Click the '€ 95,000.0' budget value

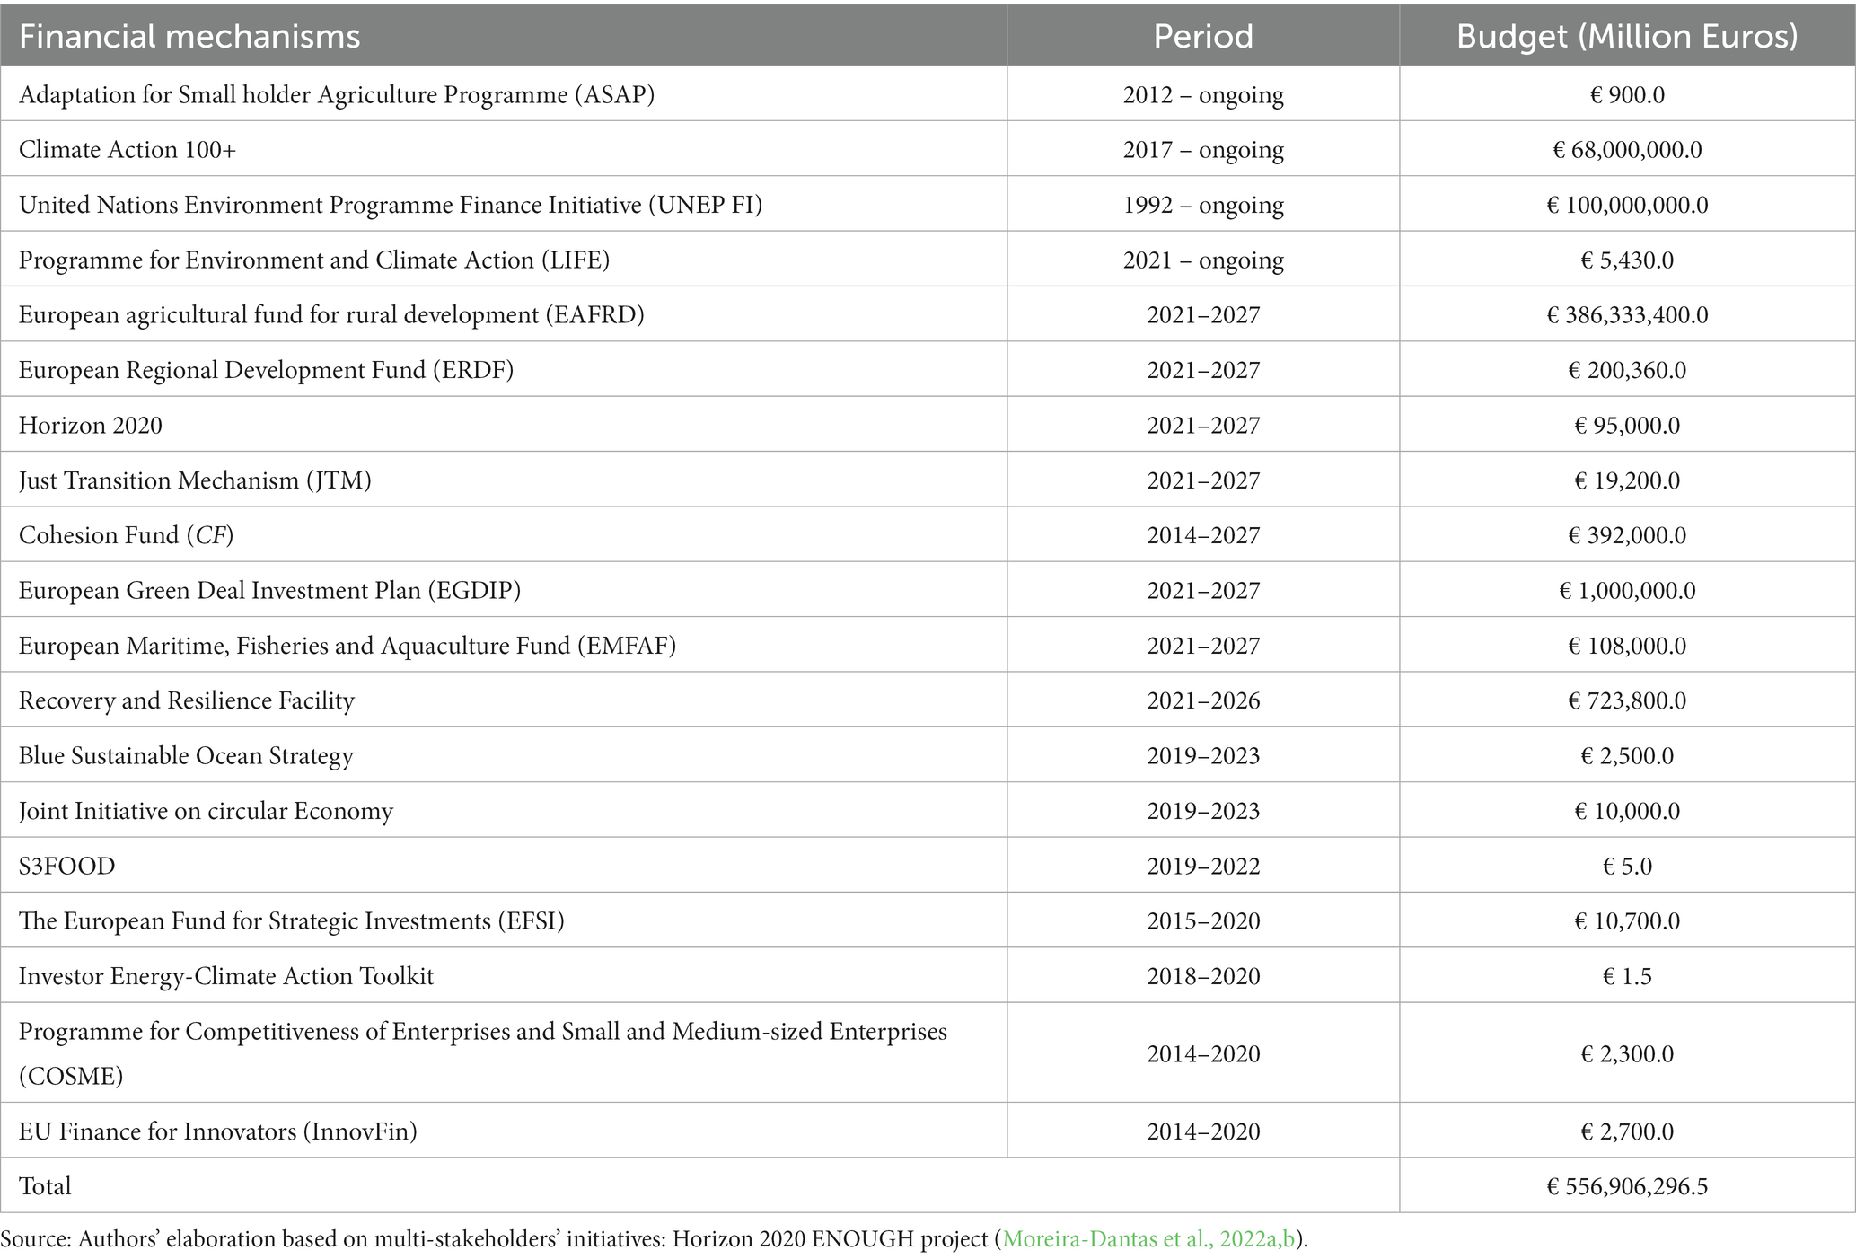[x=1627, y=425]
